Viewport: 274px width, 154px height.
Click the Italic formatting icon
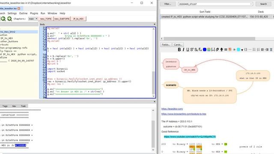[184, 50]
